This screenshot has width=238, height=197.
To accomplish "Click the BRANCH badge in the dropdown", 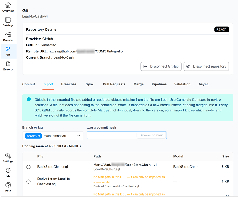I will (x=33, y=136).
